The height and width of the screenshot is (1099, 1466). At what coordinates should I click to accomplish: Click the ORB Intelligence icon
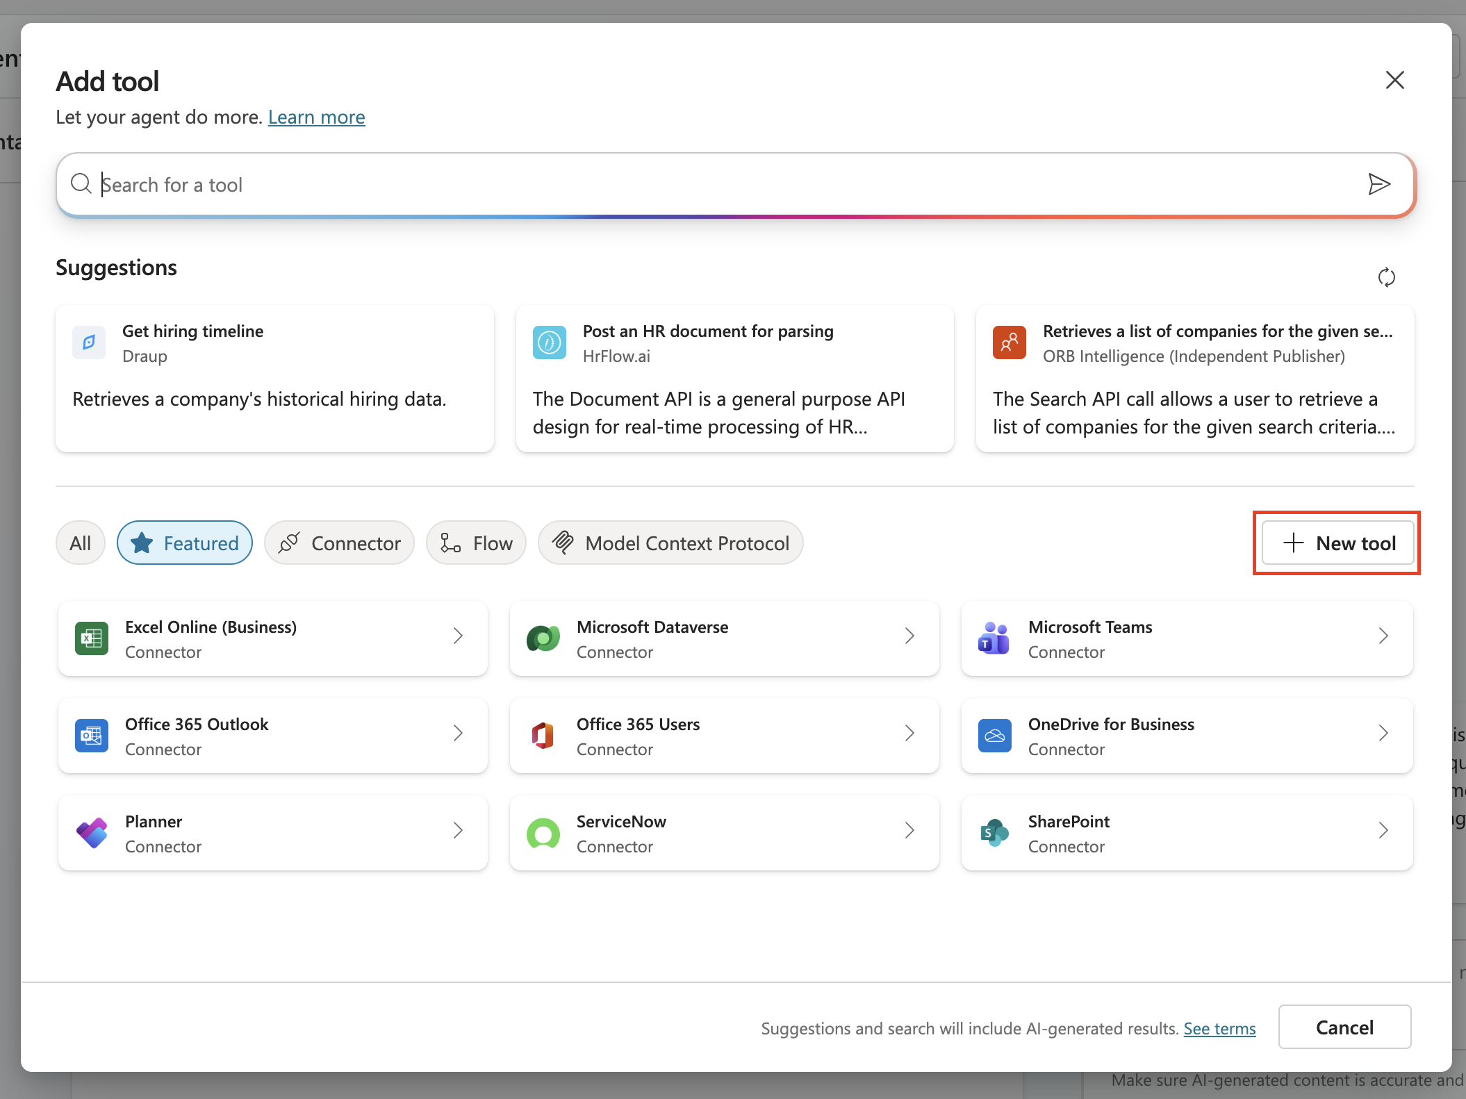1009,342
